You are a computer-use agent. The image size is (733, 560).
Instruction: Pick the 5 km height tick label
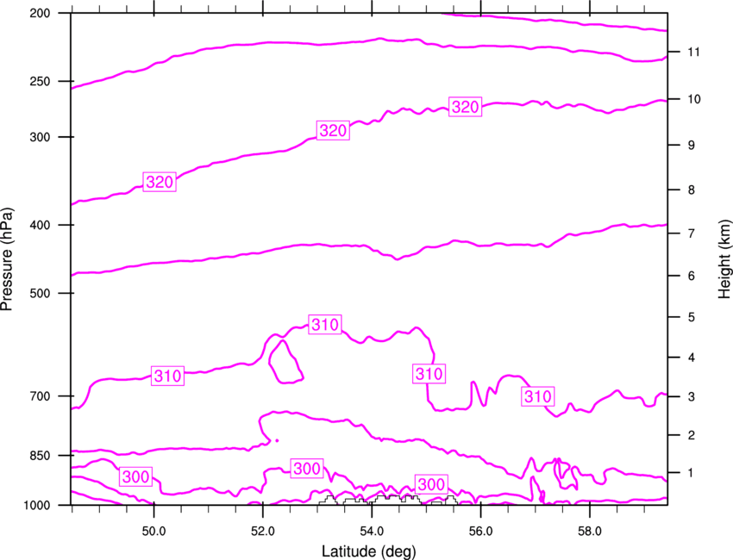point(692,318)
